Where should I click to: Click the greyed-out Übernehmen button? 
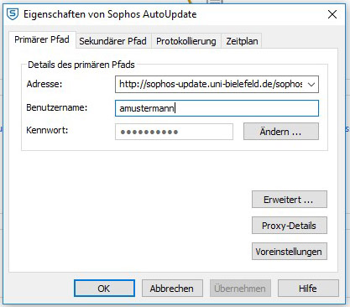[x=240, y=289]
